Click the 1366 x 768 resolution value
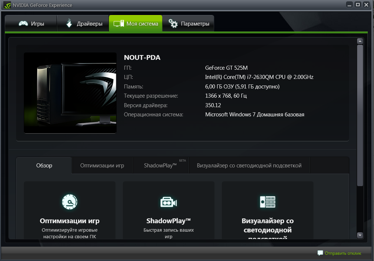Screen dimensions: 374x261 pyautogui.click(x=226, y=96)
